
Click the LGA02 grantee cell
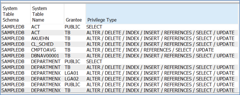72,79
